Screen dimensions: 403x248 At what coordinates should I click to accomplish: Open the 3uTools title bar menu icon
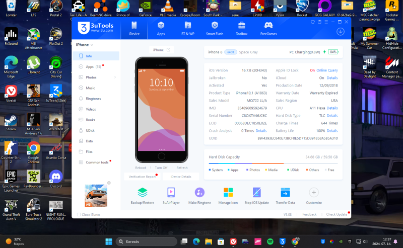(326, 22)
